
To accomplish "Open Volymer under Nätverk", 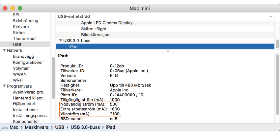I will click(21, 68).
